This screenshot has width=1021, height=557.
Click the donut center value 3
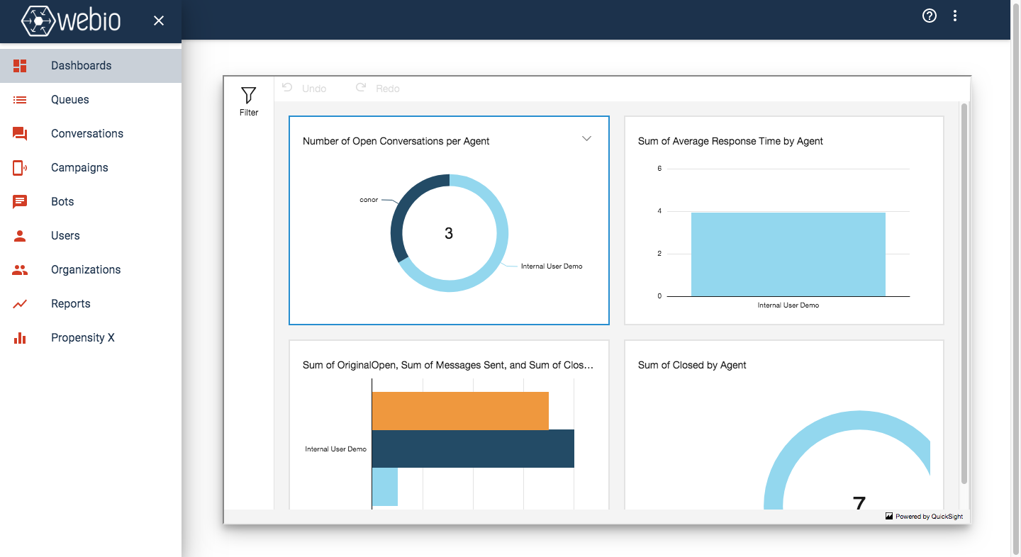[449, 233]
